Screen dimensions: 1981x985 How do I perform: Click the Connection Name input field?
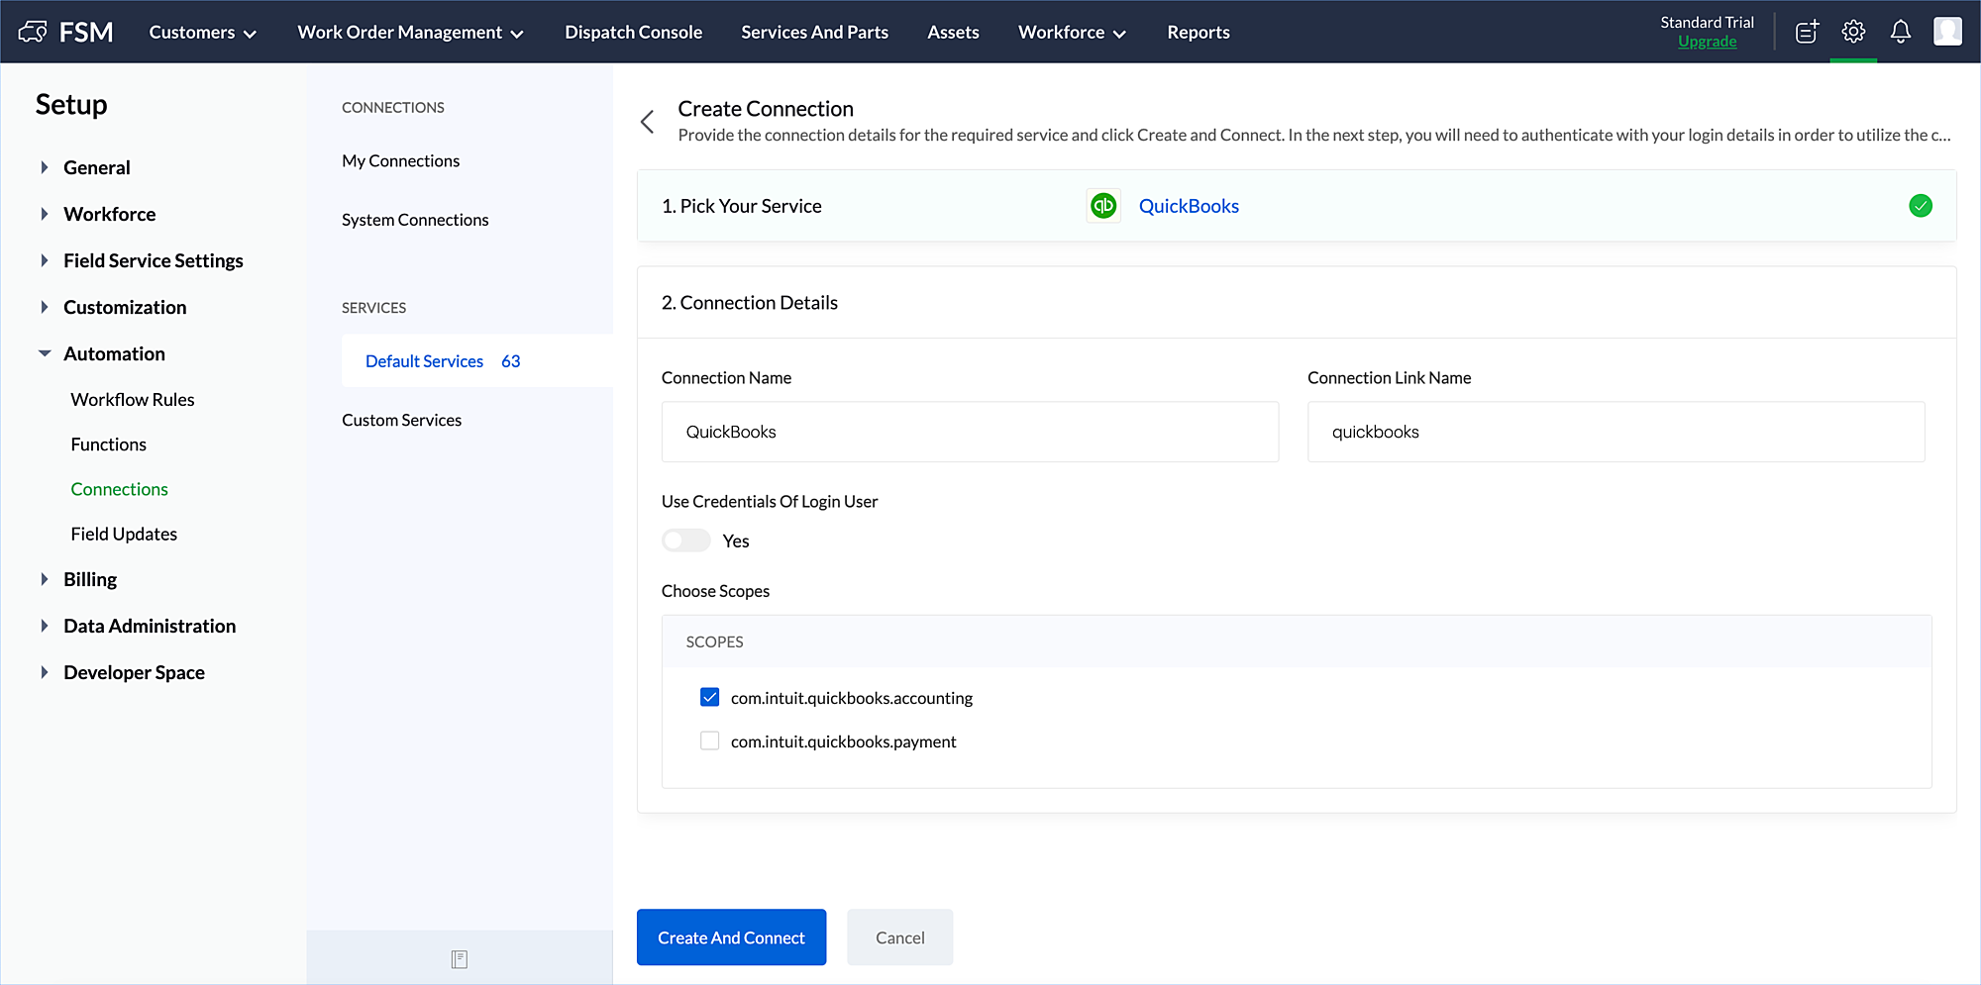970,432
